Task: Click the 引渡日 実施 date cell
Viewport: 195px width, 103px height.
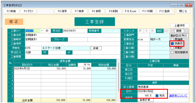Action: [x=176, y=78]
